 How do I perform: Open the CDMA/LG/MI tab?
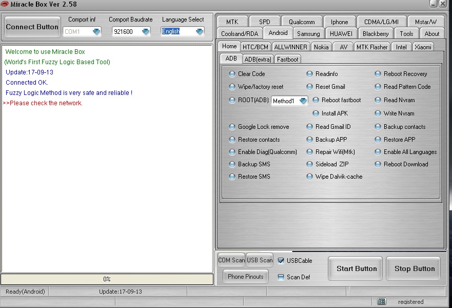tap(381, 22)
